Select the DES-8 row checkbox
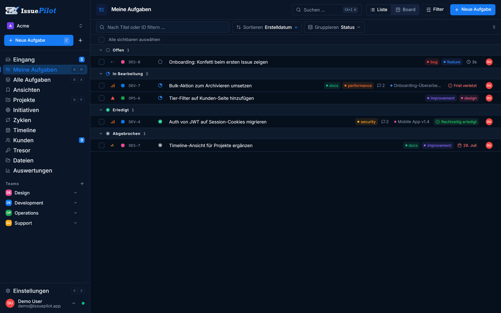 pyautogui.click(x=102, y=62)
